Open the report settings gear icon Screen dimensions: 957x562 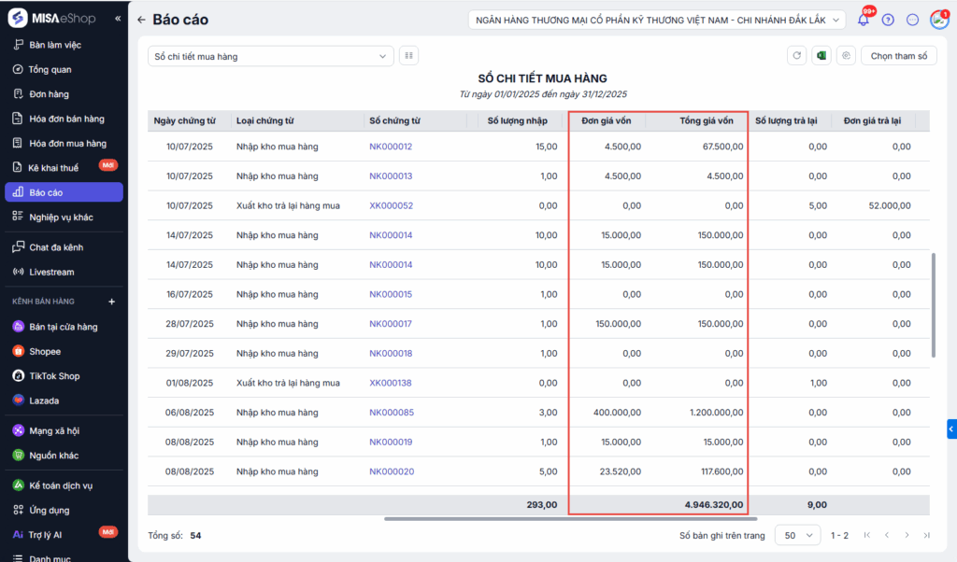(x=846, y=56)
